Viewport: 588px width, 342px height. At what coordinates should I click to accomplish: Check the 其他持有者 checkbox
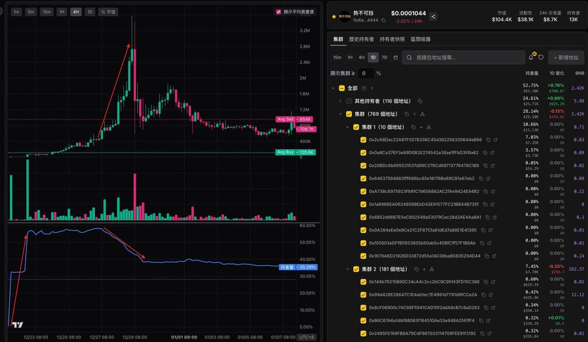tap(349, 101)
